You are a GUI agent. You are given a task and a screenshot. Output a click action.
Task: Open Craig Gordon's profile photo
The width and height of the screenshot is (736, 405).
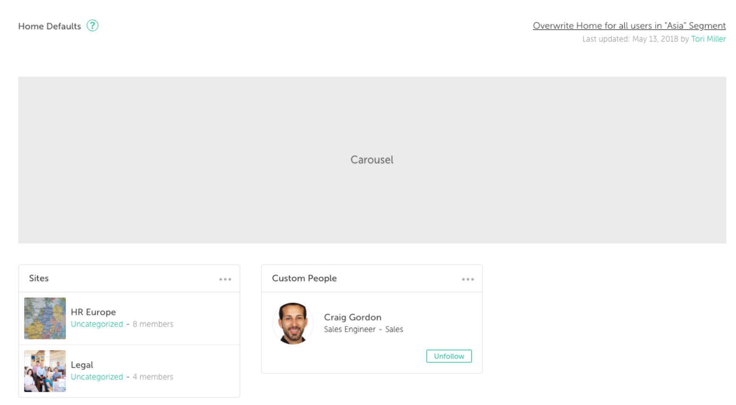pos(293,323)
